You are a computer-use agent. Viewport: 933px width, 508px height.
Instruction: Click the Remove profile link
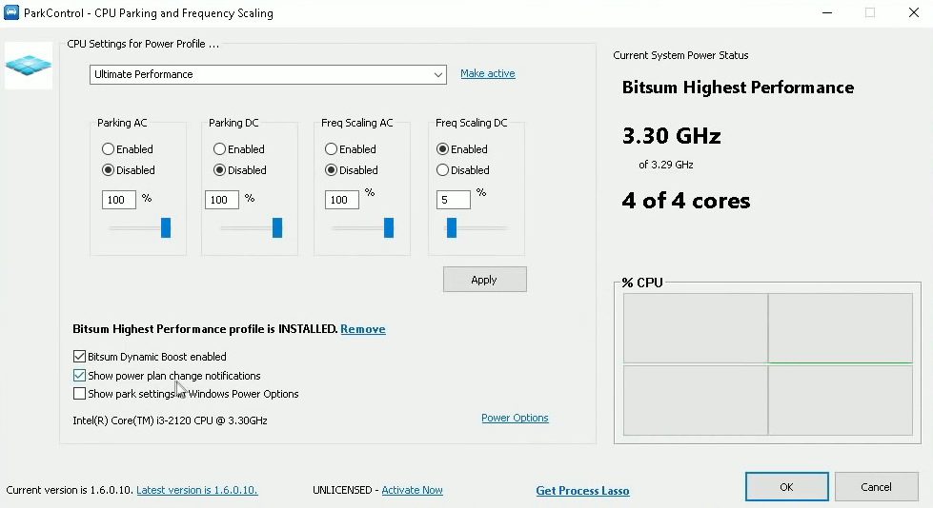click(363, 329)
